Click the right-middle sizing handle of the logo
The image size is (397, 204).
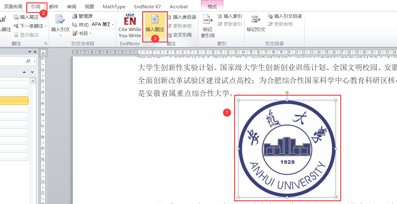pos(336,149)
